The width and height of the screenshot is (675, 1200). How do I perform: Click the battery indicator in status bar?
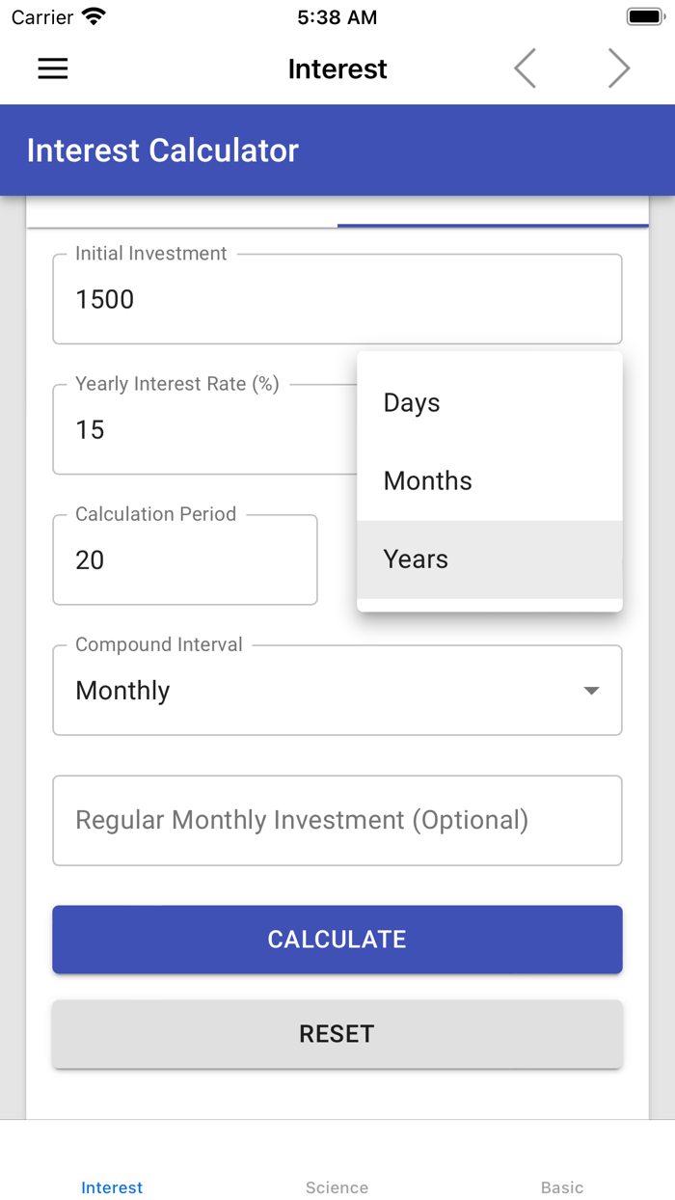point(644,15)
